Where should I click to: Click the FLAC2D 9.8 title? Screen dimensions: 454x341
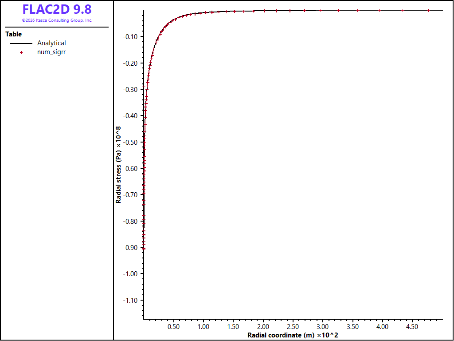tap(57, 10)
